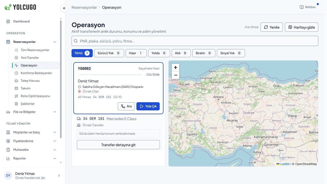Click the Tüm Rezervasyonlar list icon
This screenshot has width=327, height=184.
(16, 50)
